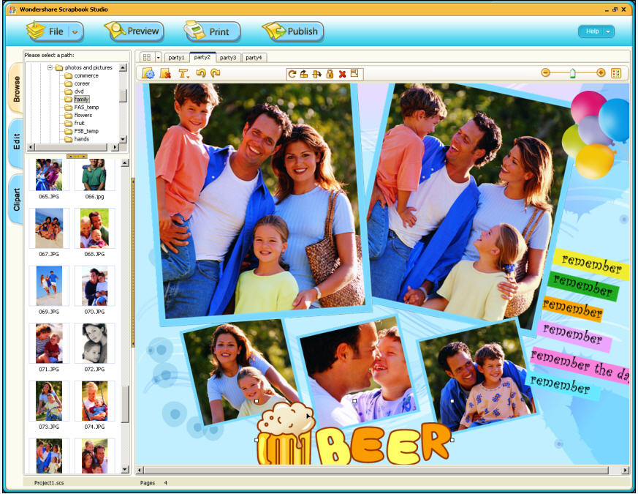The width and height of the screenshot is (638, 494).
Task: Select thumbnail 072.JPG
Action: tap(94, 343)
